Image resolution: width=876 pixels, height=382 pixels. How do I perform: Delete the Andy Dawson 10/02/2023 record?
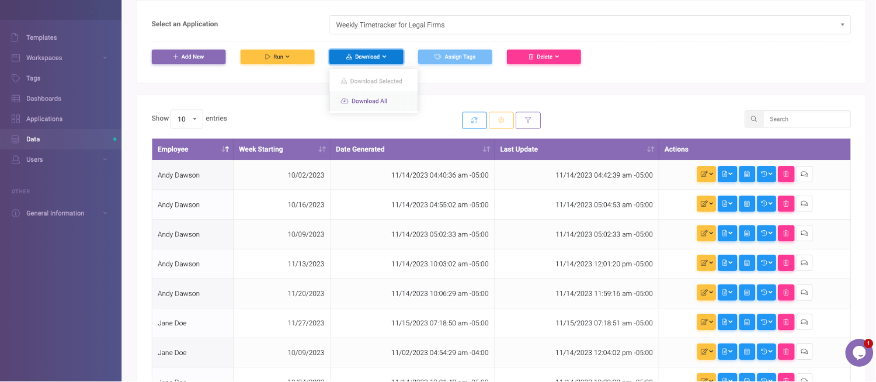tap(786, 174)
